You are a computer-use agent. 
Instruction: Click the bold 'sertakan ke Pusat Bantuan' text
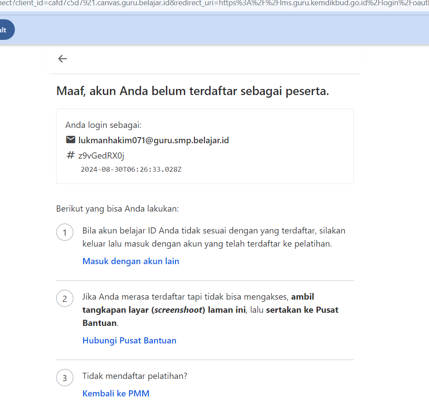click(x=302, y=310)
